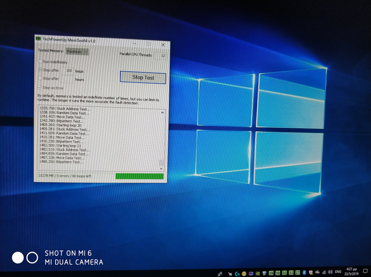The height and width of the screenshot is (277, 371).
Task: Click the log line 'Starting loop 21'
Action: pyautogui.click(x=60, y=145)
